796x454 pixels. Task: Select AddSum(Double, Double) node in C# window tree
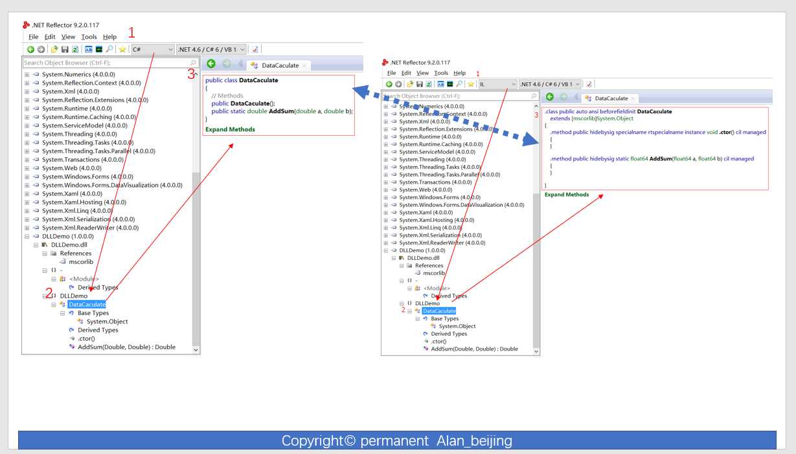click(x=126, y=347)
